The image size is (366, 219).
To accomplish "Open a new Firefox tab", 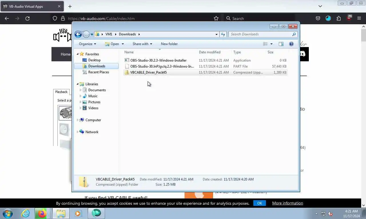I will pos(70,6).
